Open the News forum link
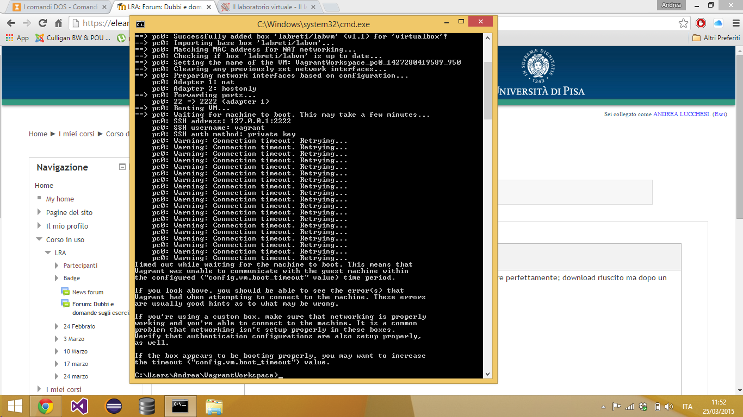The image size is (743, 417). [88, 292]
